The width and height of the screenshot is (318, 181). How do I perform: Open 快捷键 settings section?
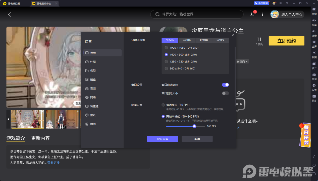coord(102,106)
